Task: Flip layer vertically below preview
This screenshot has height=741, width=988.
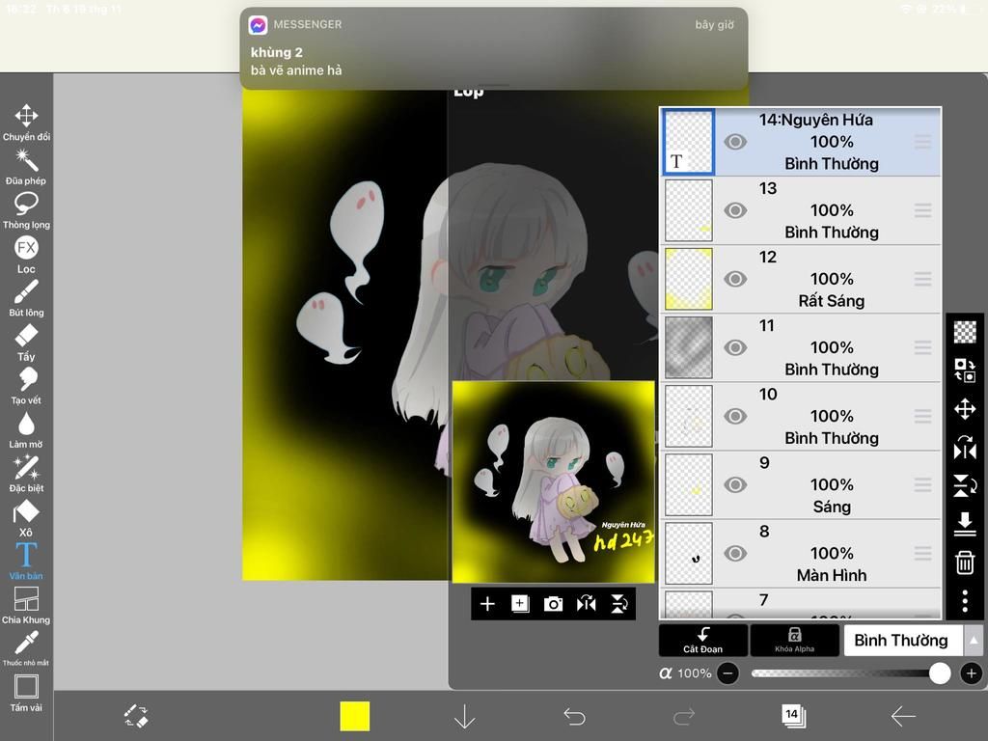Action: 619,604
